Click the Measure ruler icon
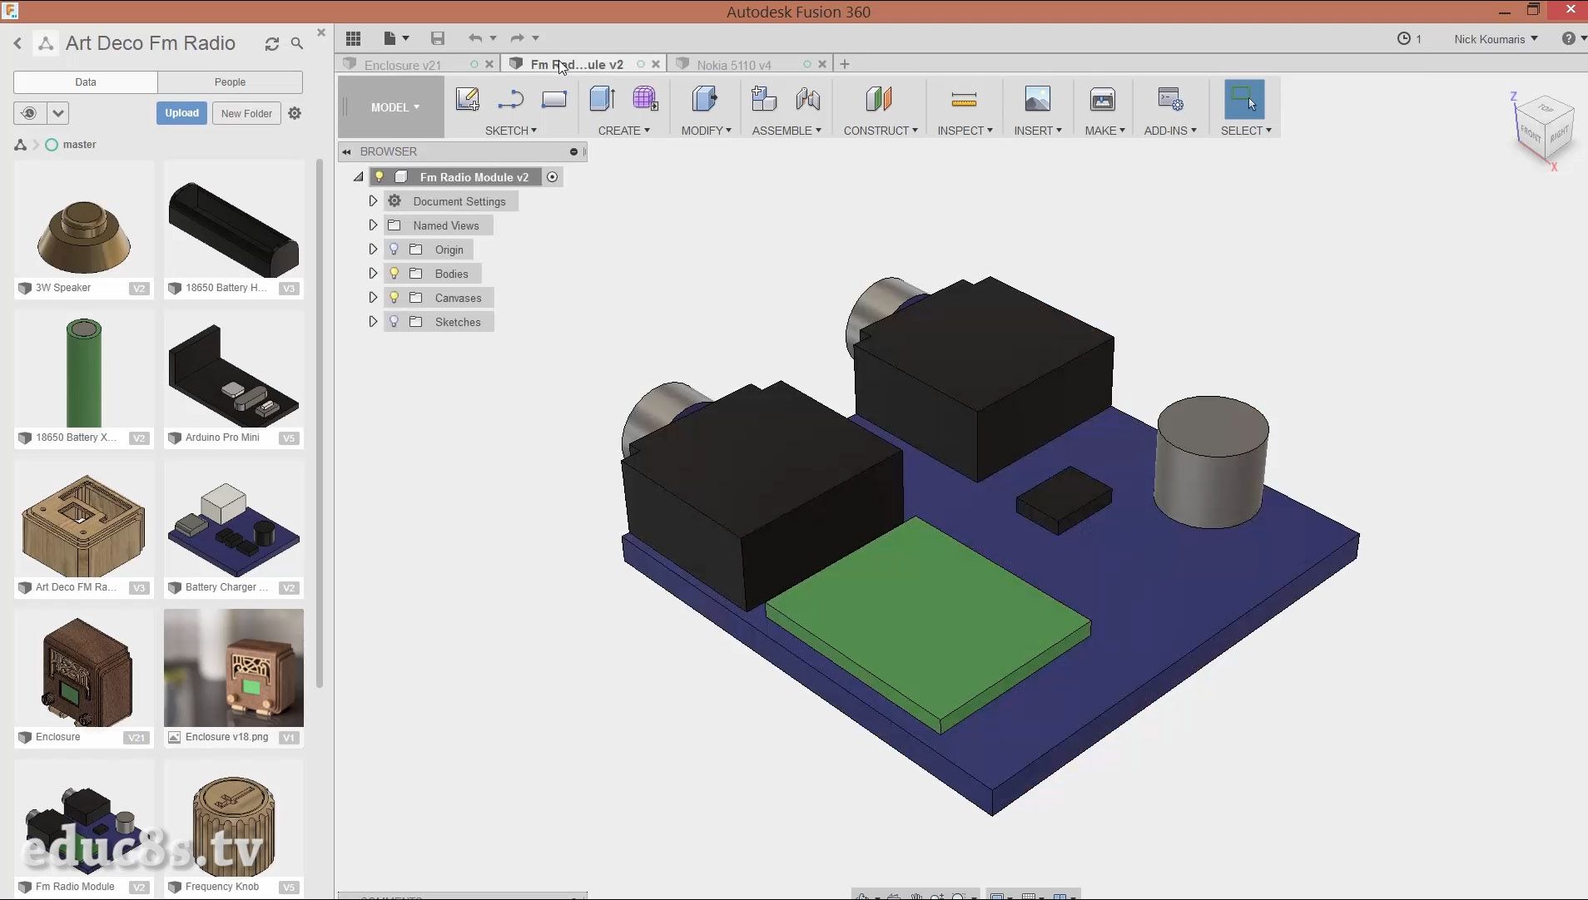The width and height of the screenshot is (1588, 900). click(963, 101)
